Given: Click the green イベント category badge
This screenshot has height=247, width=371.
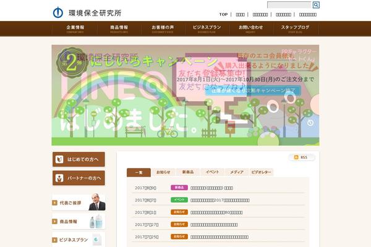Looking at the screenshot, I should point(179,200).
